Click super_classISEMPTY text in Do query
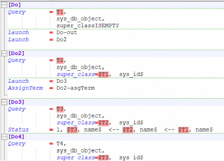 pos(88,26)
